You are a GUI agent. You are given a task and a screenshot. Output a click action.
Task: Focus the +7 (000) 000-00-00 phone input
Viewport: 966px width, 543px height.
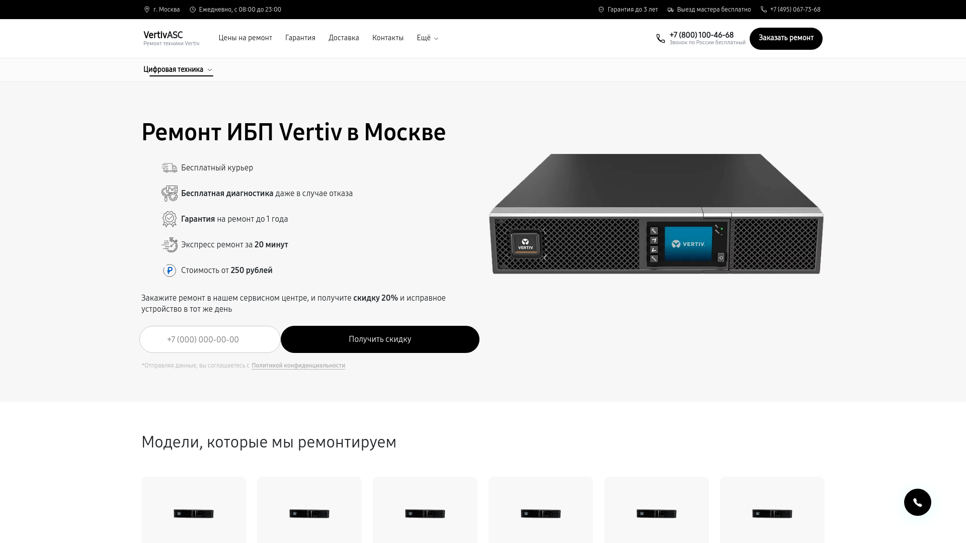pyautogui.click(x=210, y=339)
